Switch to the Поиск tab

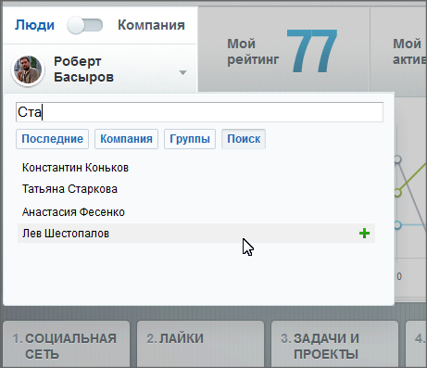click(244, 139)
